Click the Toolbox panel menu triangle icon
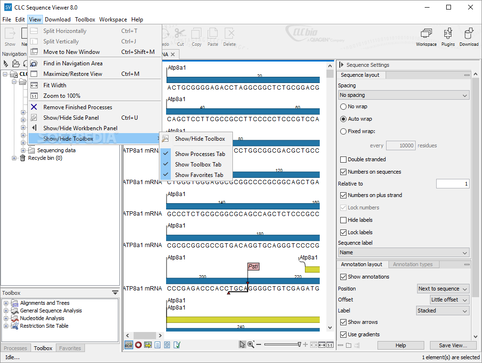The image size is (482, 363). (x=115, y=292)
